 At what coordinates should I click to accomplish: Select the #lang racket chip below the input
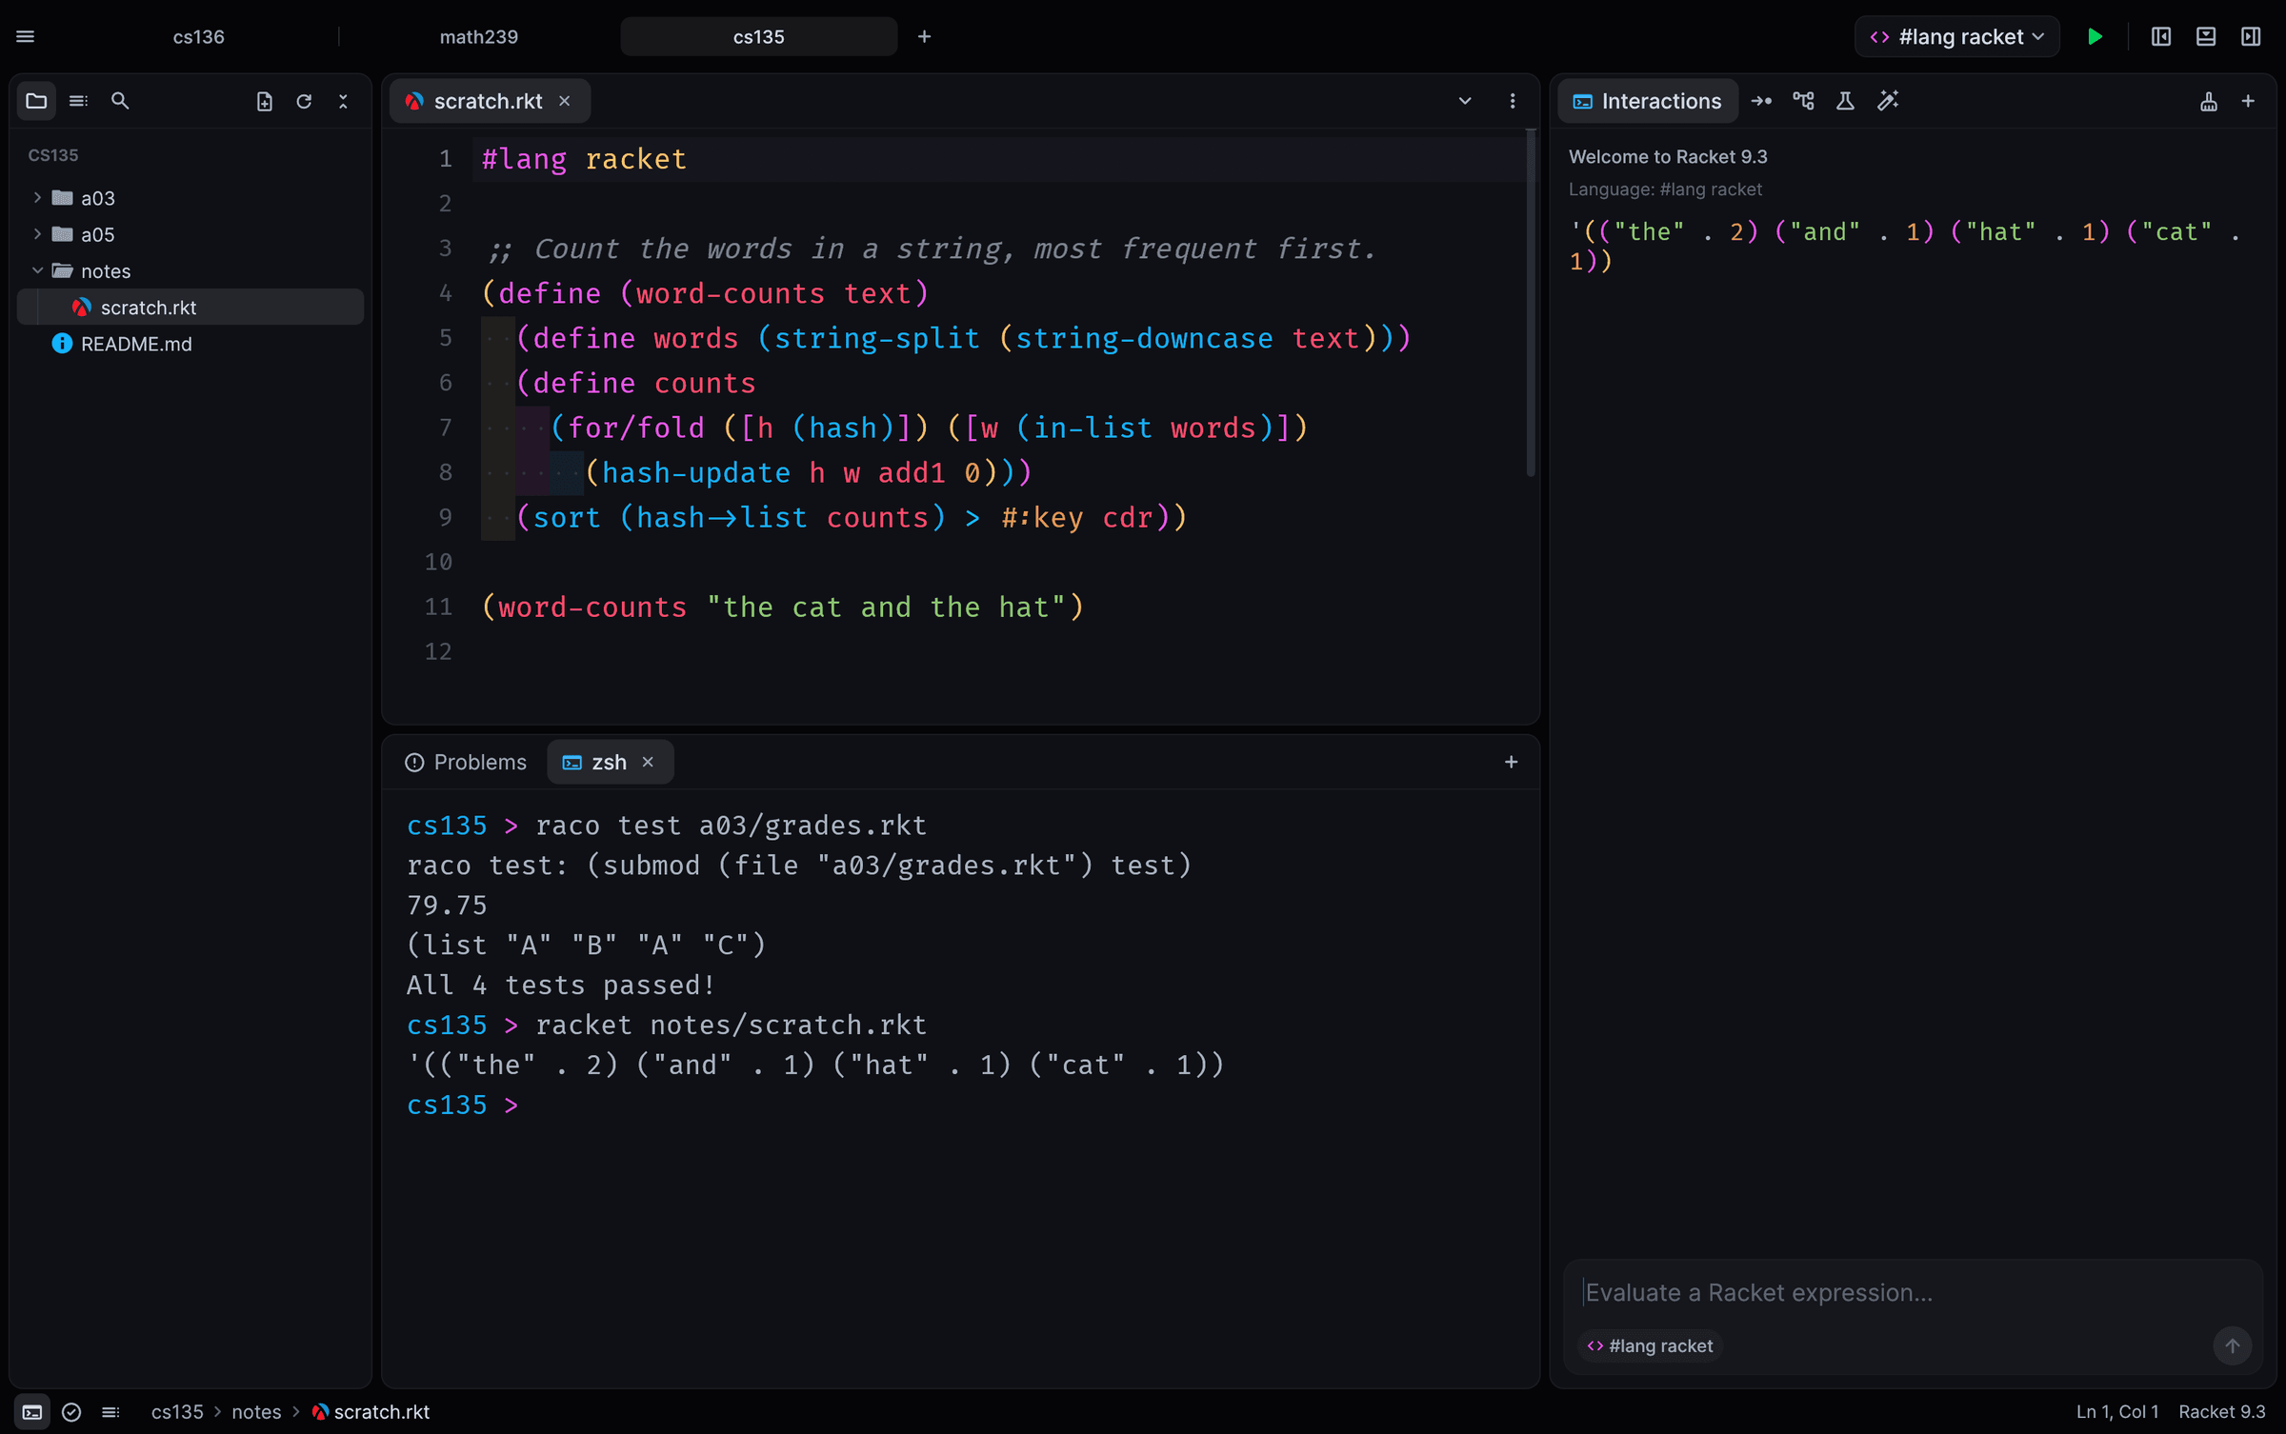(x=1650, y=1345)
